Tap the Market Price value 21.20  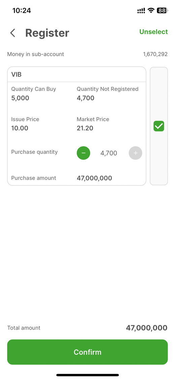point(85,128)
